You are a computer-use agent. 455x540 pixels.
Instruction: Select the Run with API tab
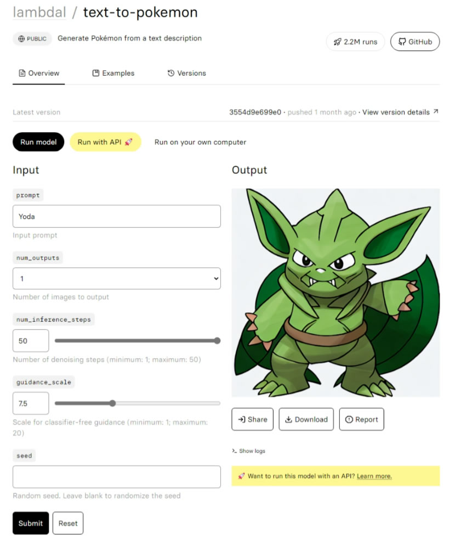coord(106,142)
